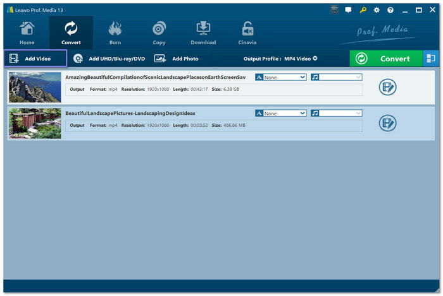Screen dimensions: 443x296
Task: Switch to the Burn tab
Action: [x=115, y=33]
